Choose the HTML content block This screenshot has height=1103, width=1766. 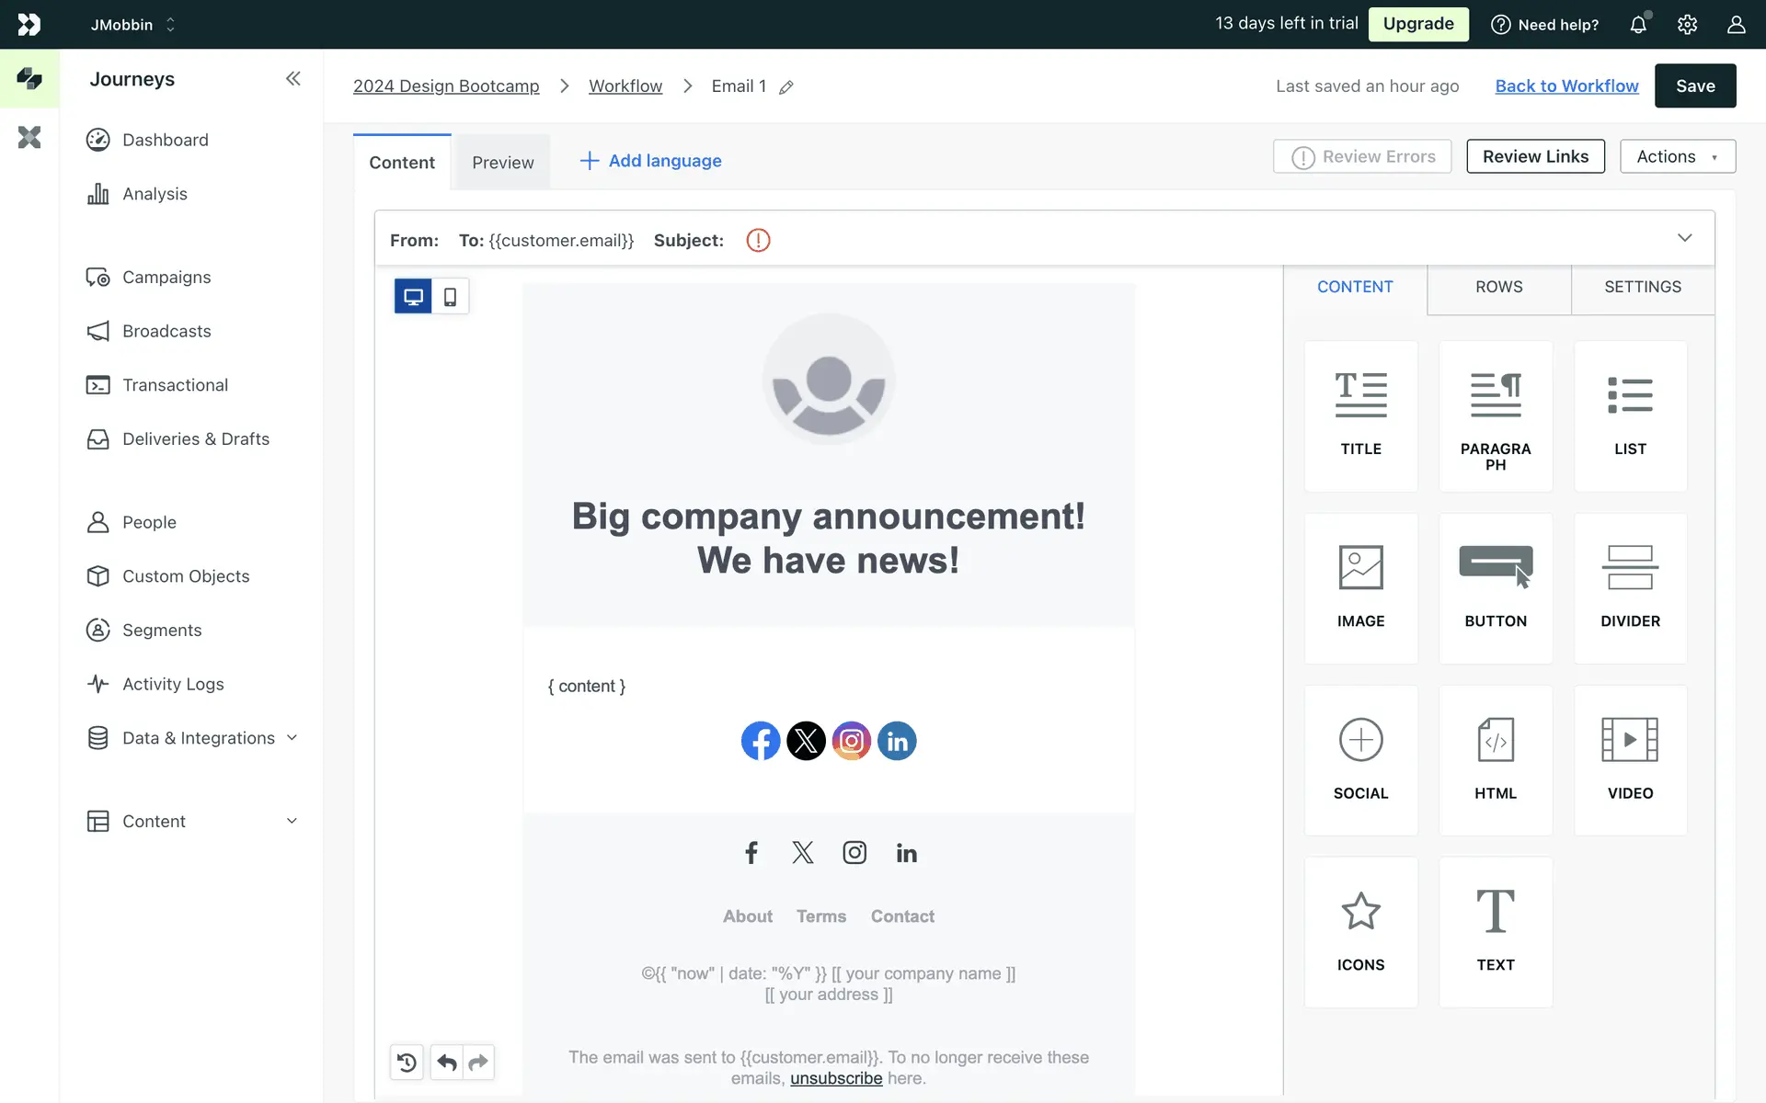[1495, 760]
